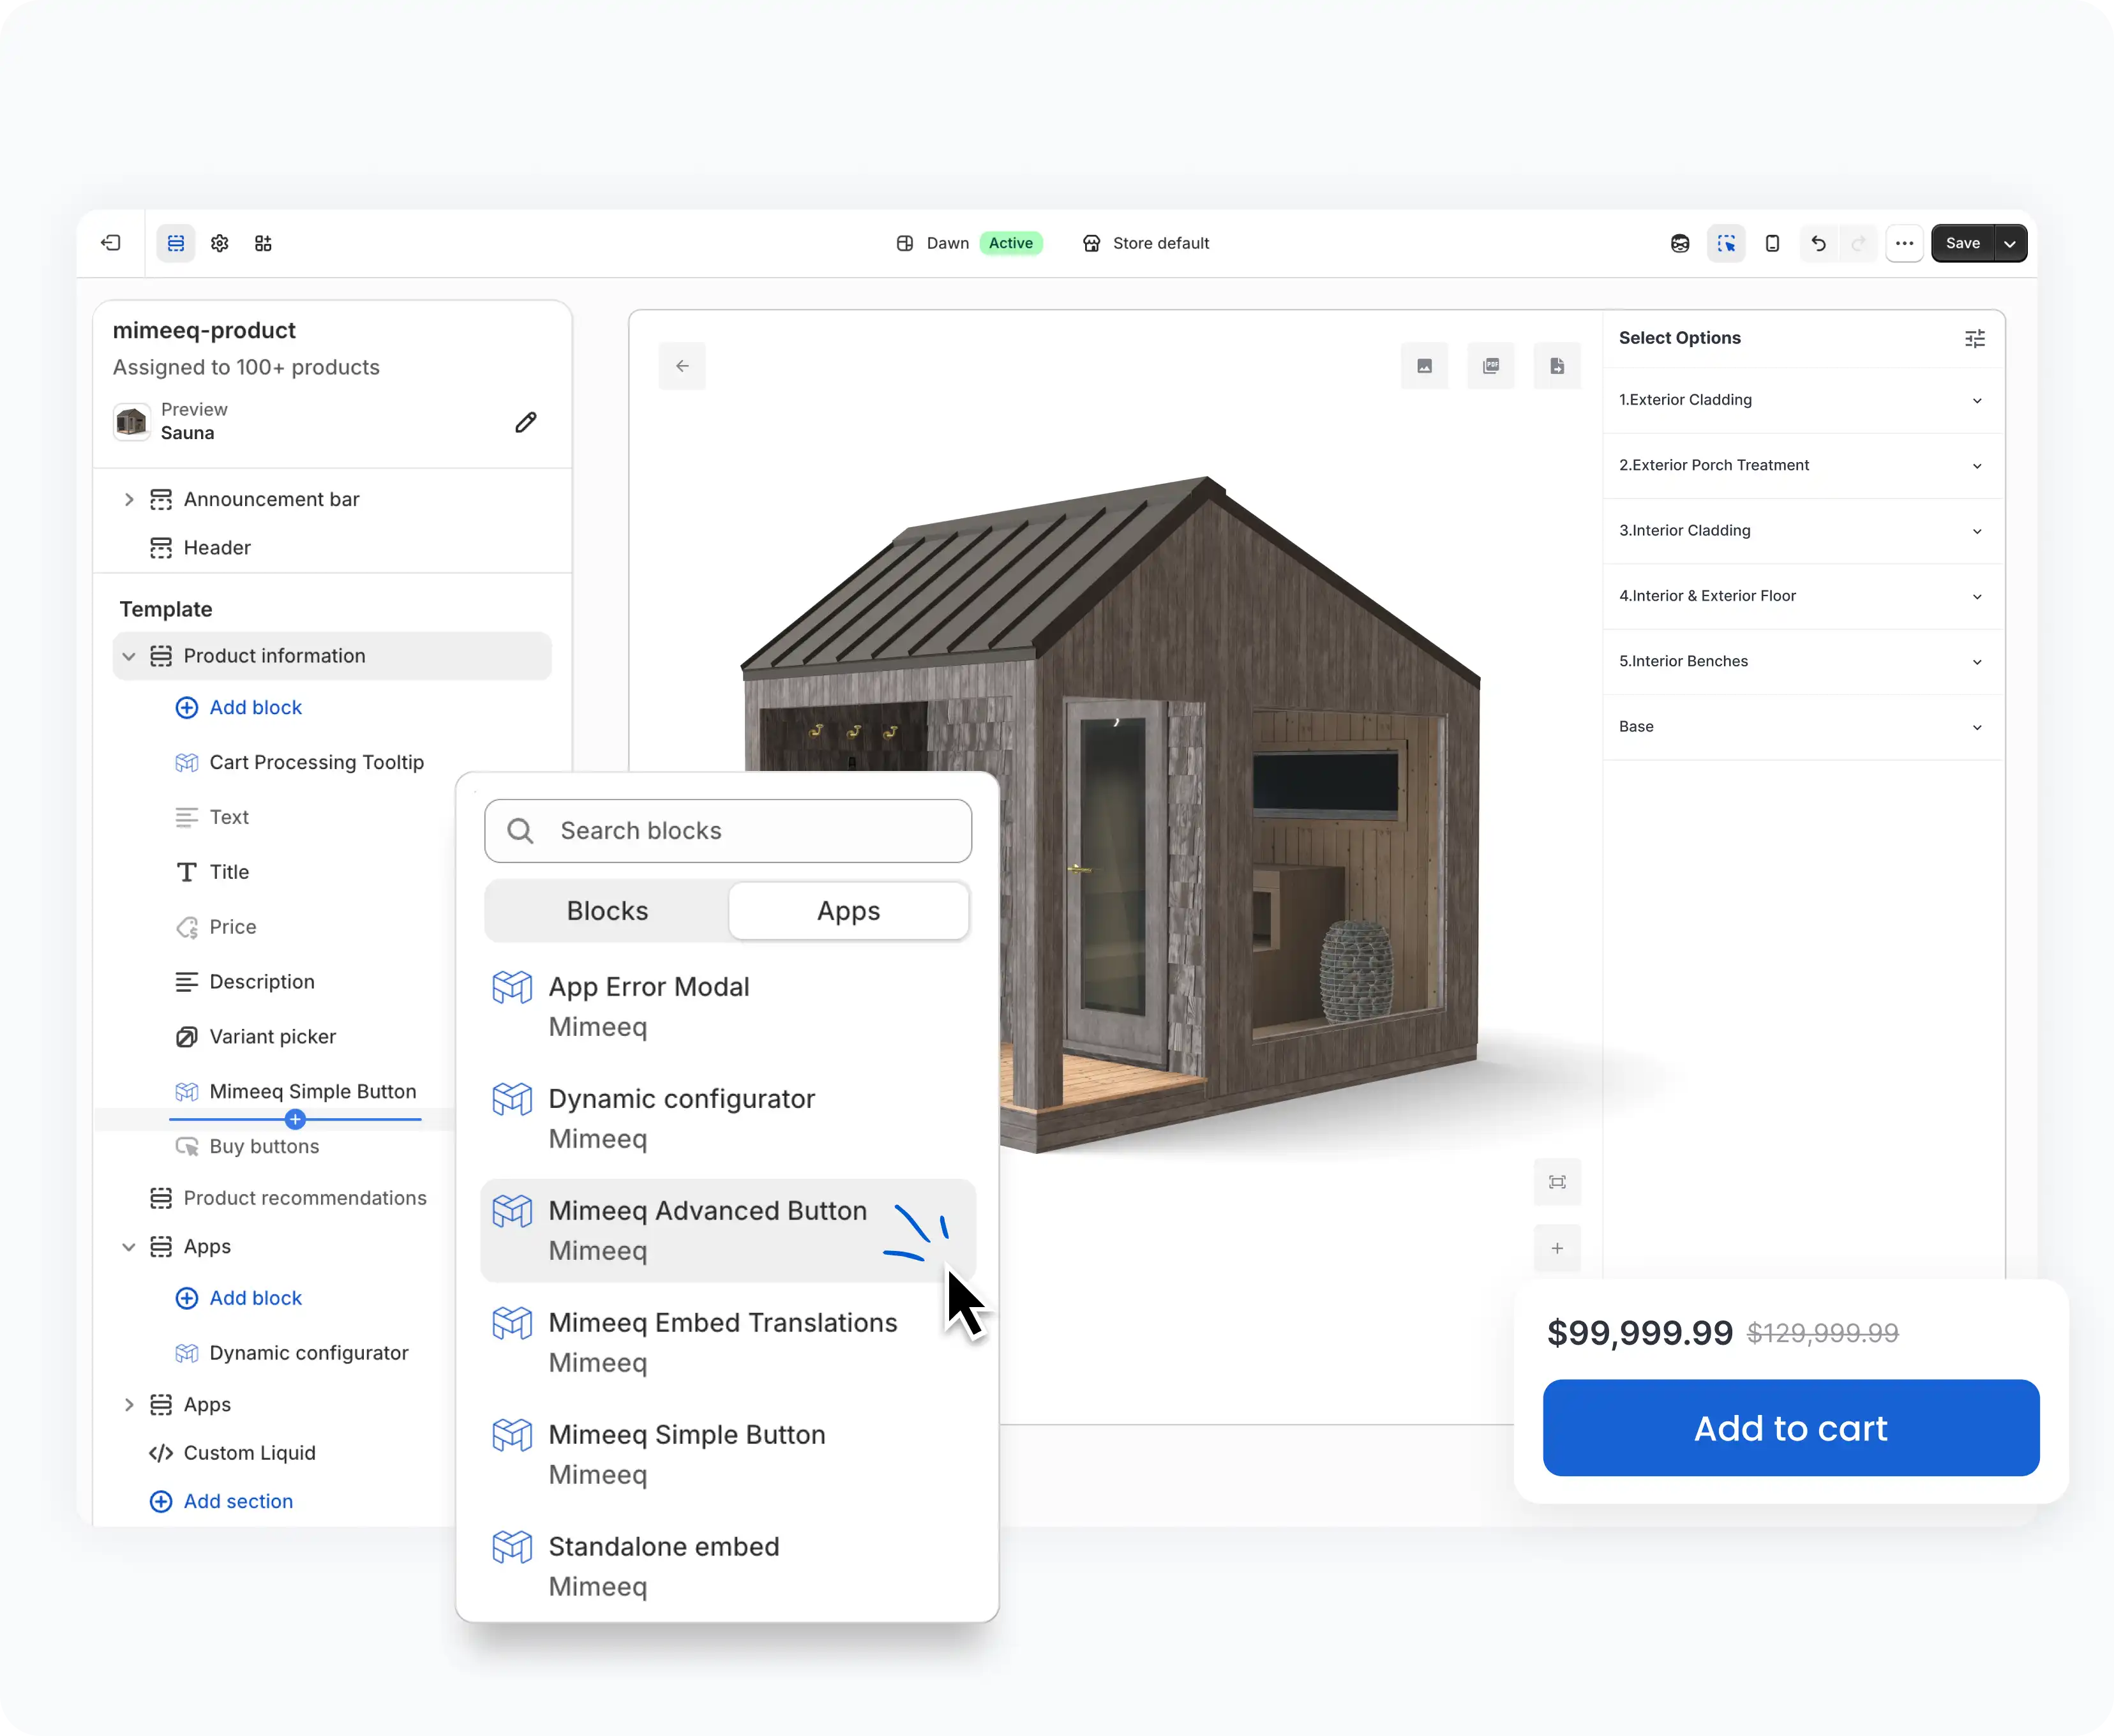Collapse the Product information section
Screen dimensions: 2114x1736
(129, 656)
